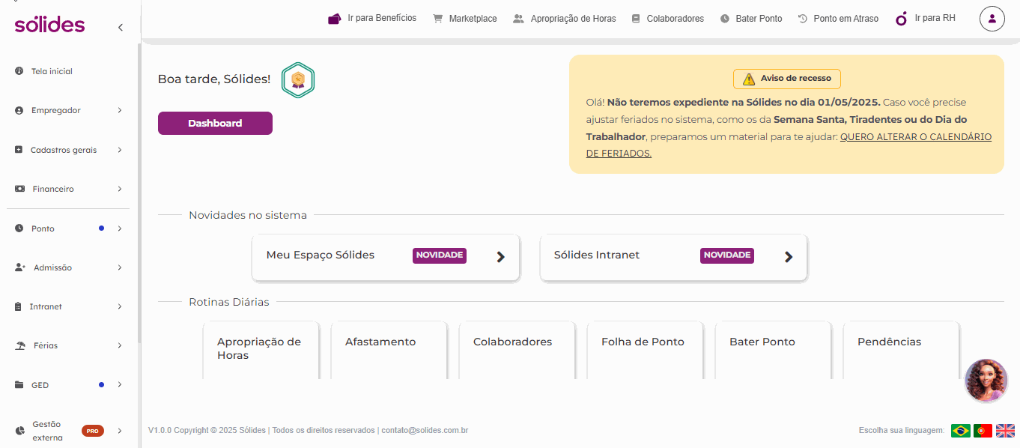
Task: Click the Apropriação de Horas people icon
Action: point(518,19)
